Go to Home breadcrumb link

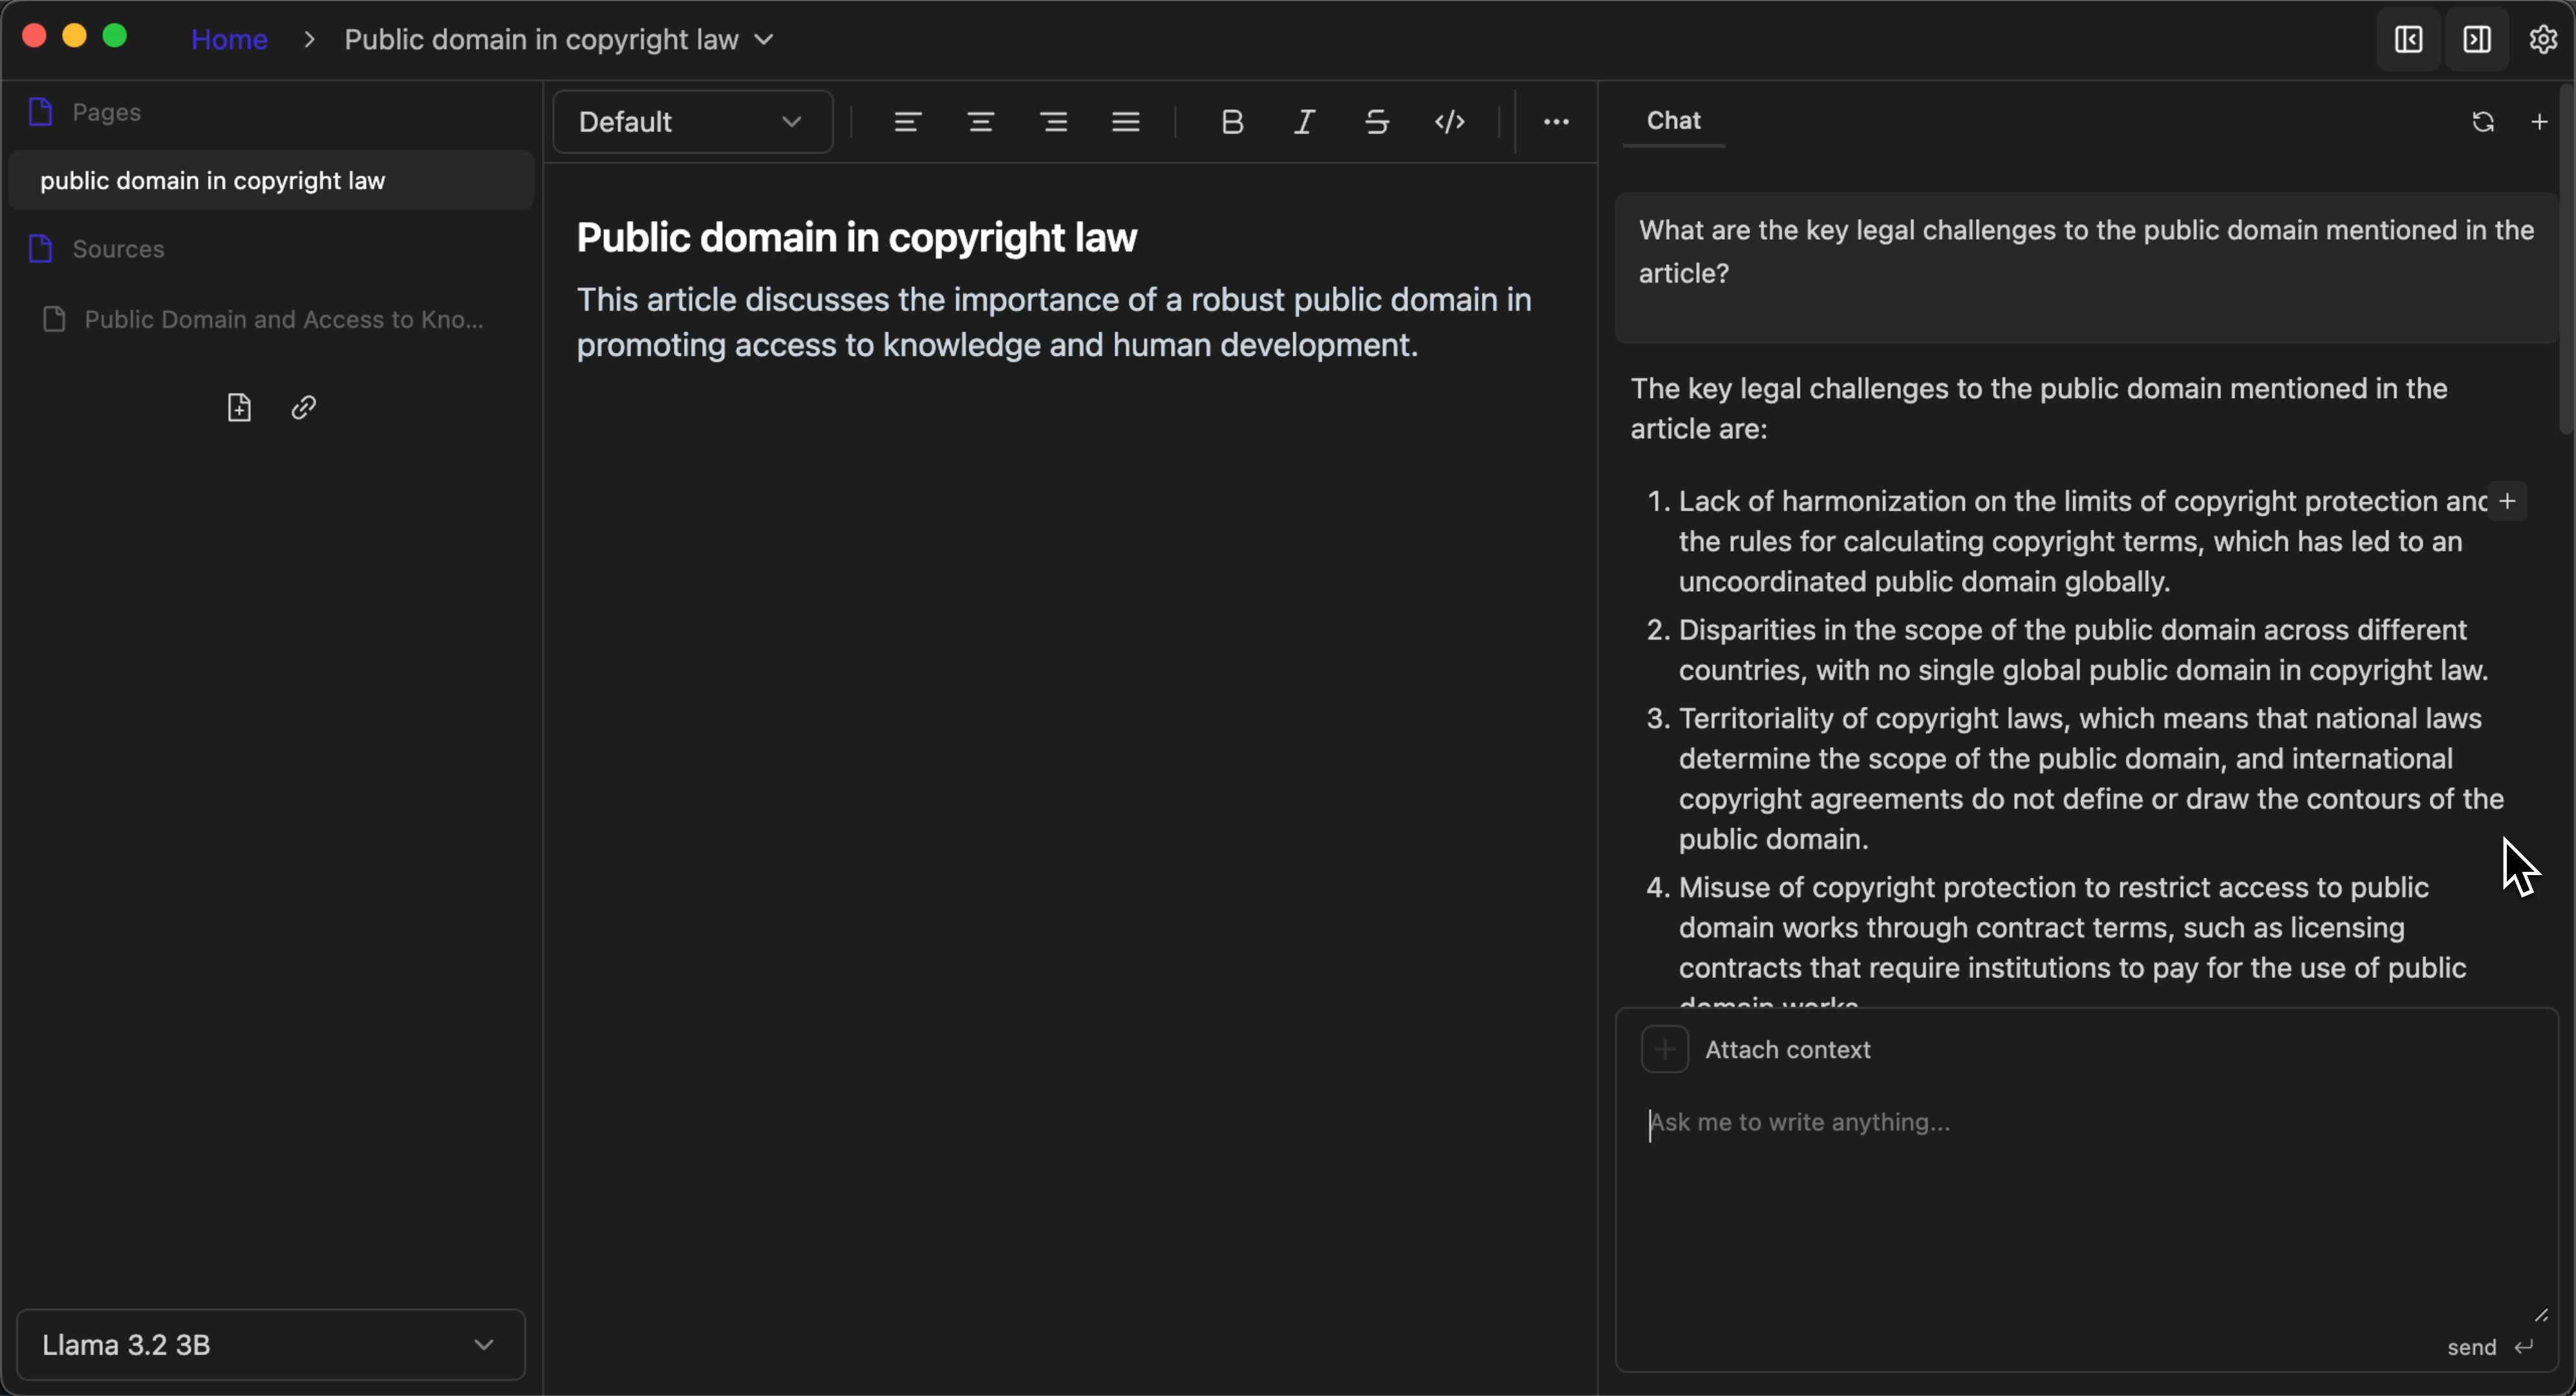click(229, 39)
